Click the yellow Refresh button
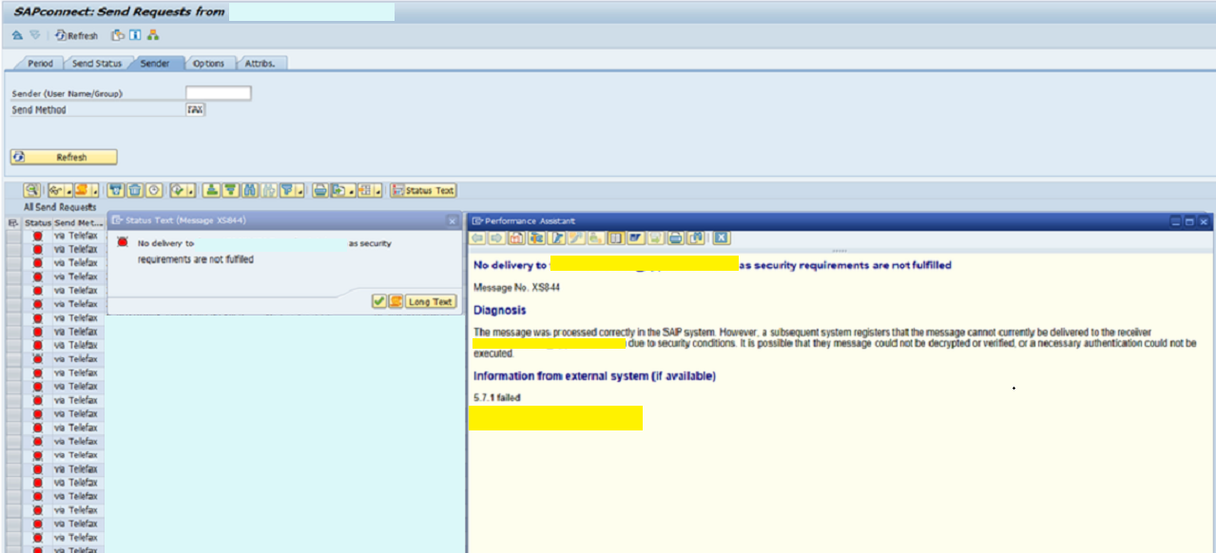1216x553 pixels. point(64,157)
